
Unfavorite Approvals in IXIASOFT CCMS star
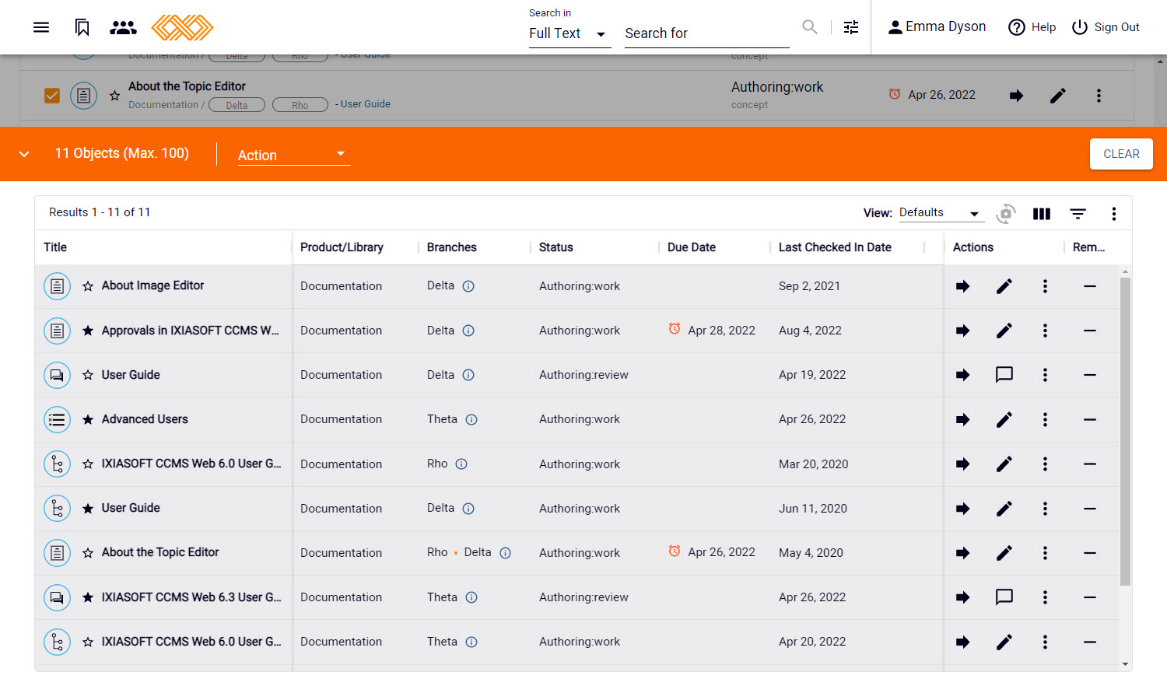pyautogui.click(x=88, y=331)
